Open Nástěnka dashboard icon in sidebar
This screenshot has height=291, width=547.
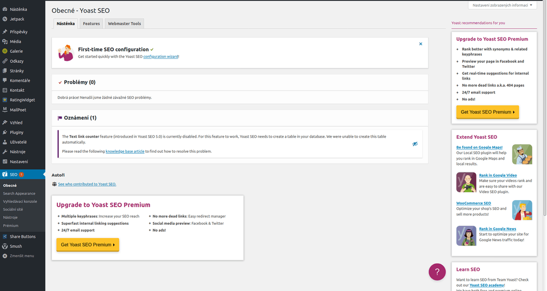(5, 10)
